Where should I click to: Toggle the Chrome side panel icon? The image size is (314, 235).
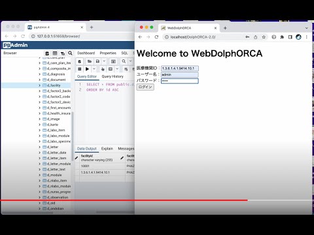290,37
